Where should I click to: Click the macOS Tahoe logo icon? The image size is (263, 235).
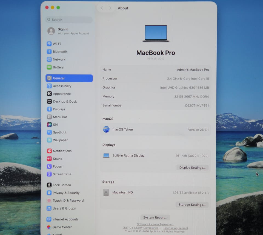[x=106, y=130]
